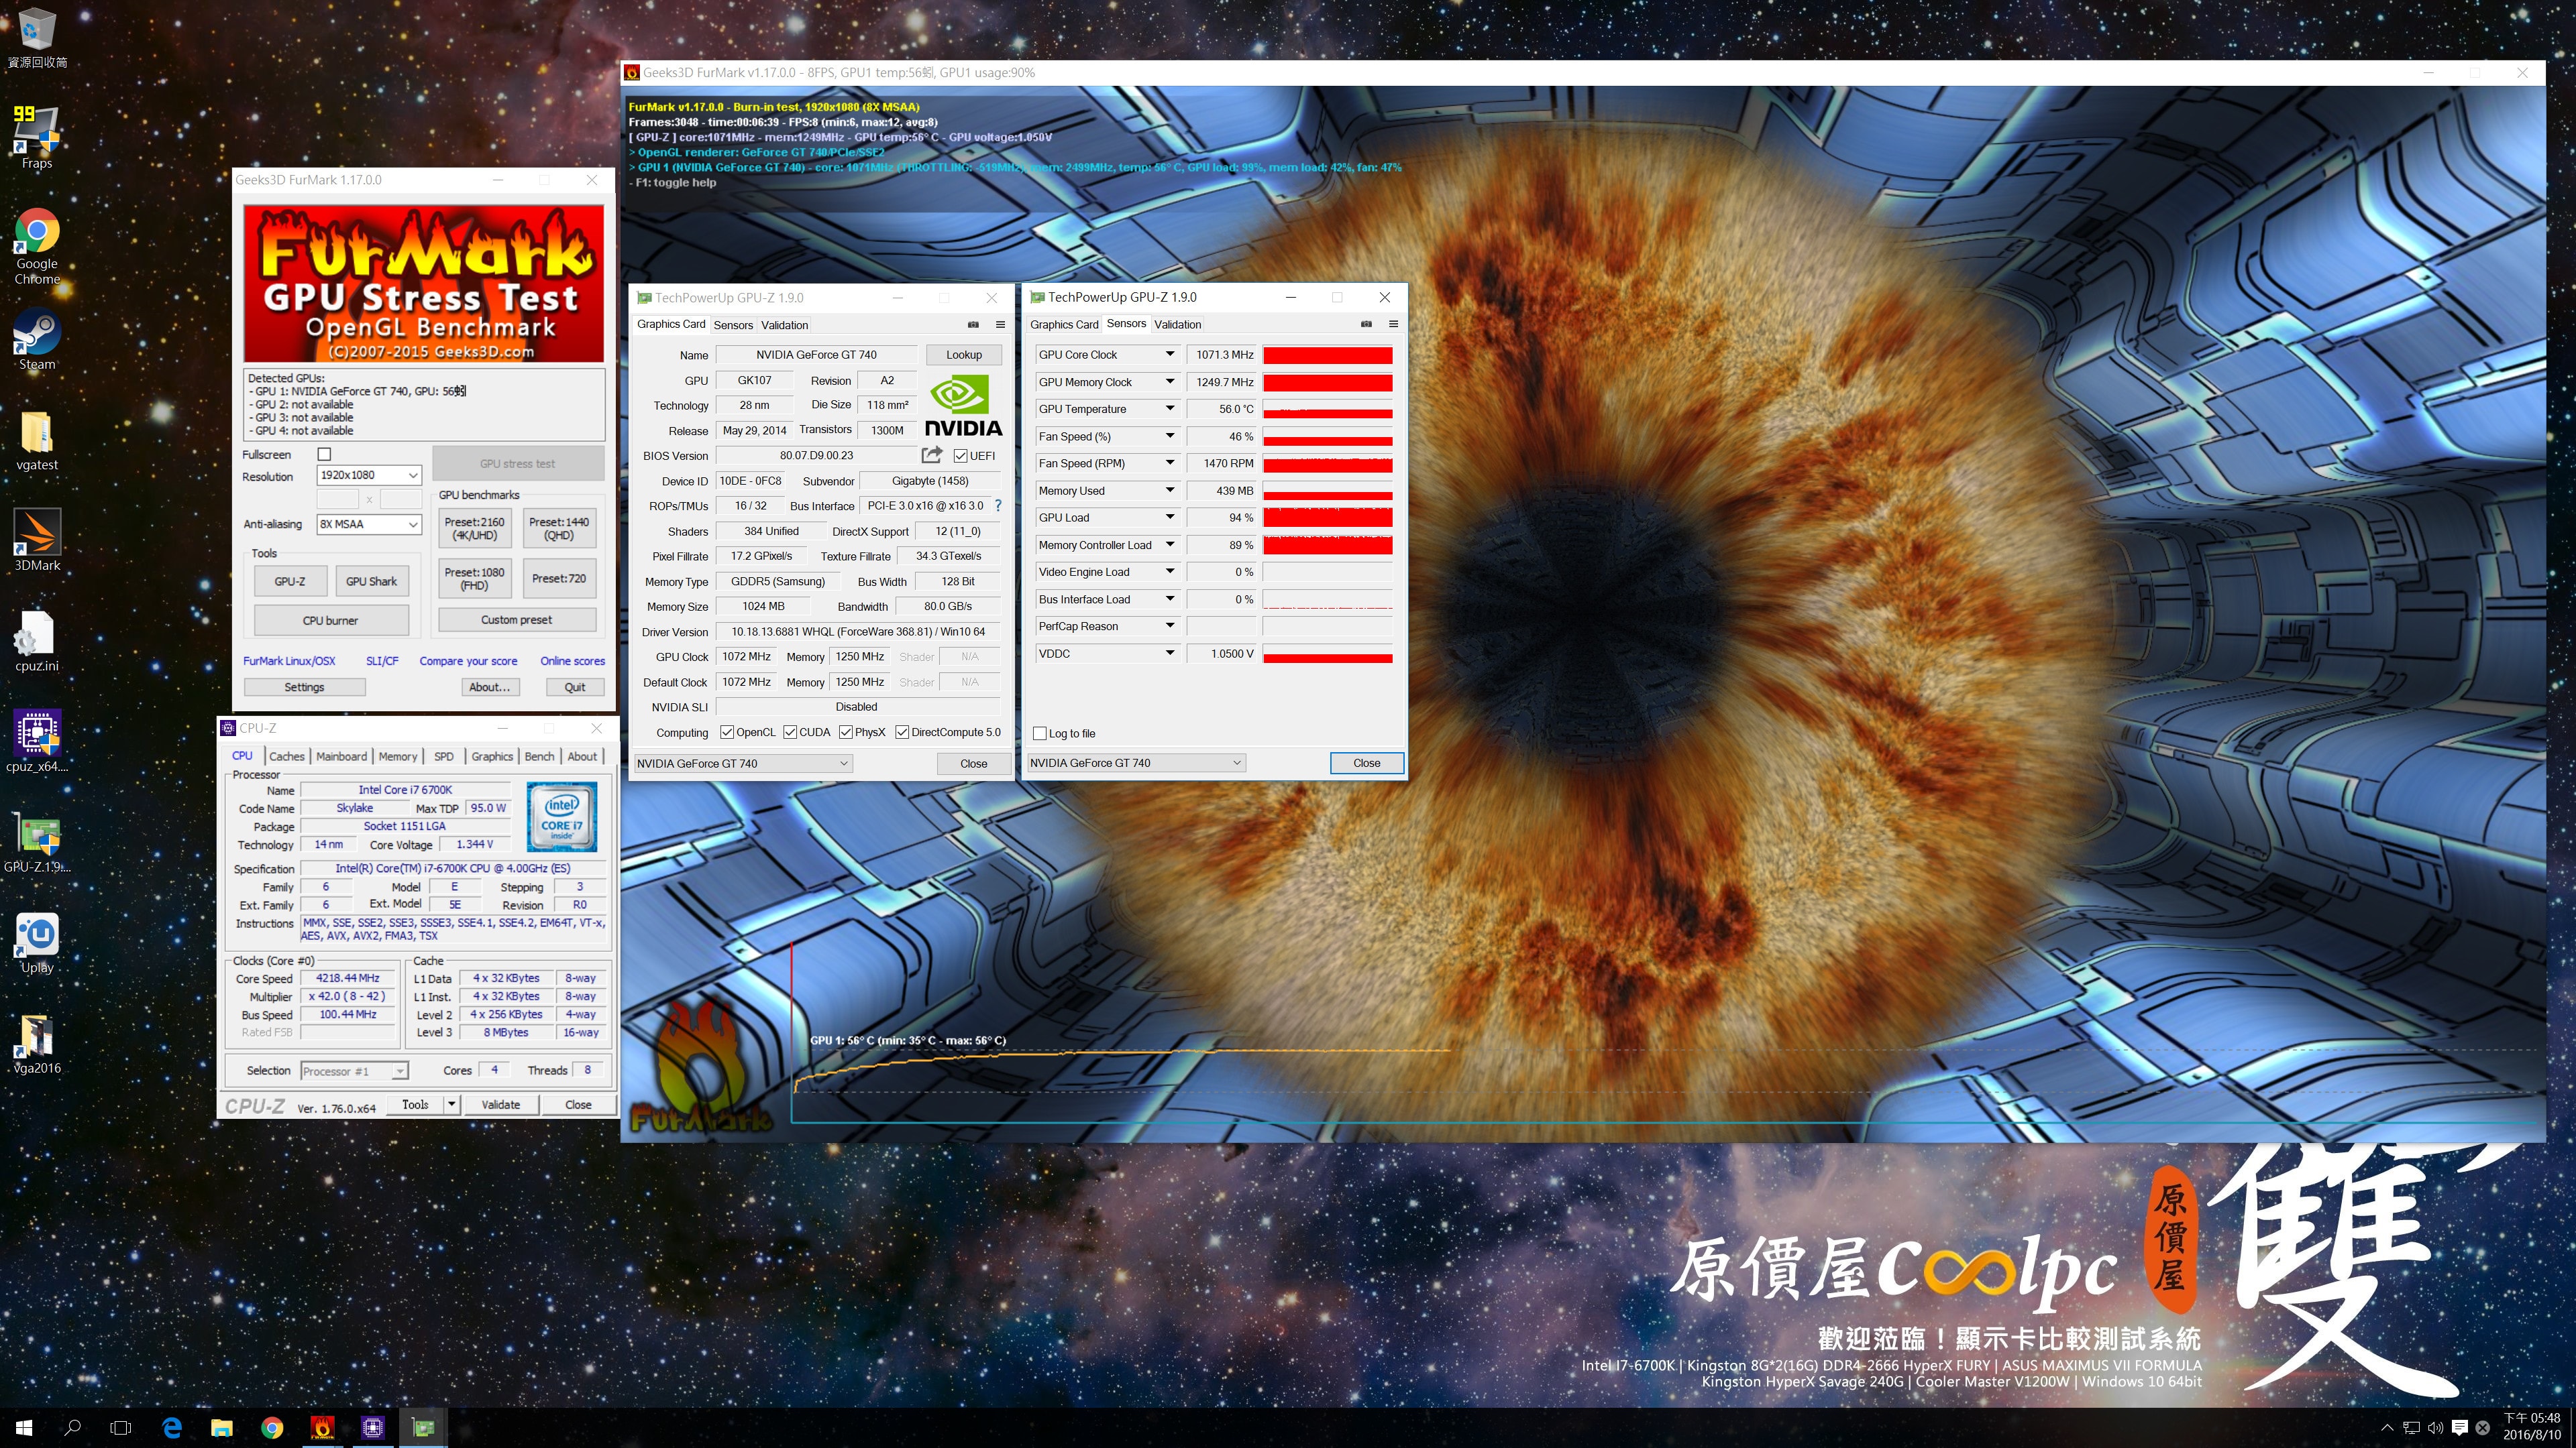
Task: Click the GPU Load red sensor graph
Action: point(1328,518)
